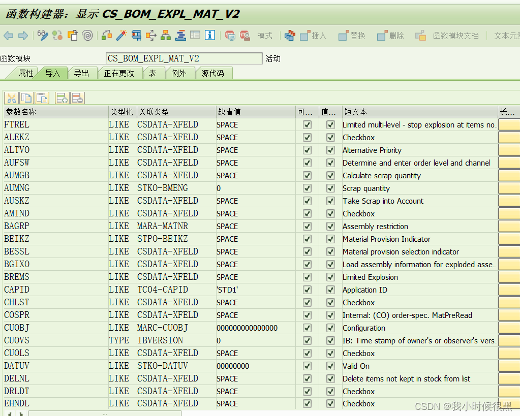Toggle the optional checkbox for FTREL parameter
The image size is (520, 416).
[307, 124]
